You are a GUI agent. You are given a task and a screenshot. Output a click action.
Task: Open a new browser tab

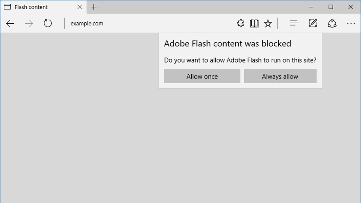(93, 7)
